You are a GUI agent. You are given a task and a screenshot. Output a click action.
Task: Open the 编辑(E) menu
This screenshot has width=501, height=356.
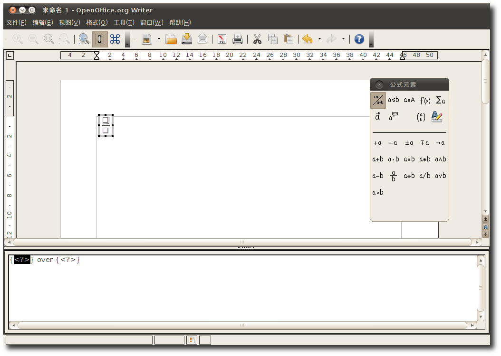[42, 22]
